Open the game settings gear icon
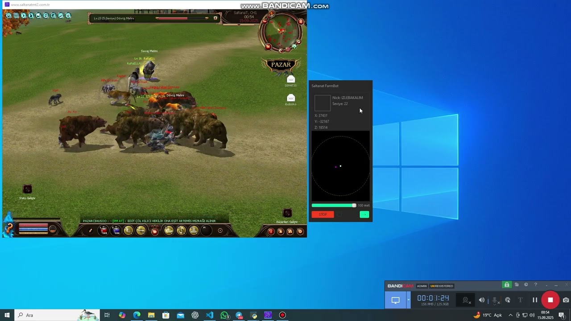The height and width of the screenshot is (321, 571). tap(300, 231)
